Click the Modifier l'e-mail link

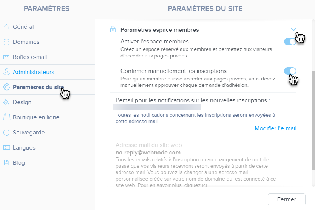click(275, 128)
